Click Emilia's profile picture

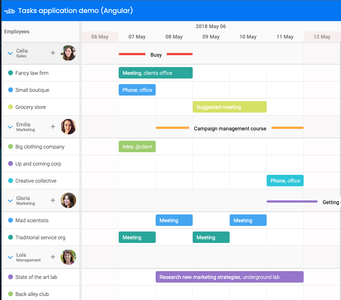(68, 127)
